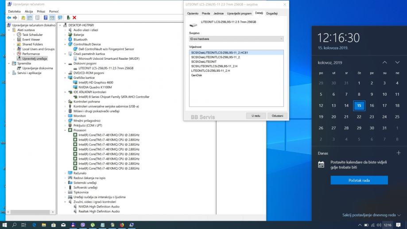Open the Akcija menu

[29, 11]
